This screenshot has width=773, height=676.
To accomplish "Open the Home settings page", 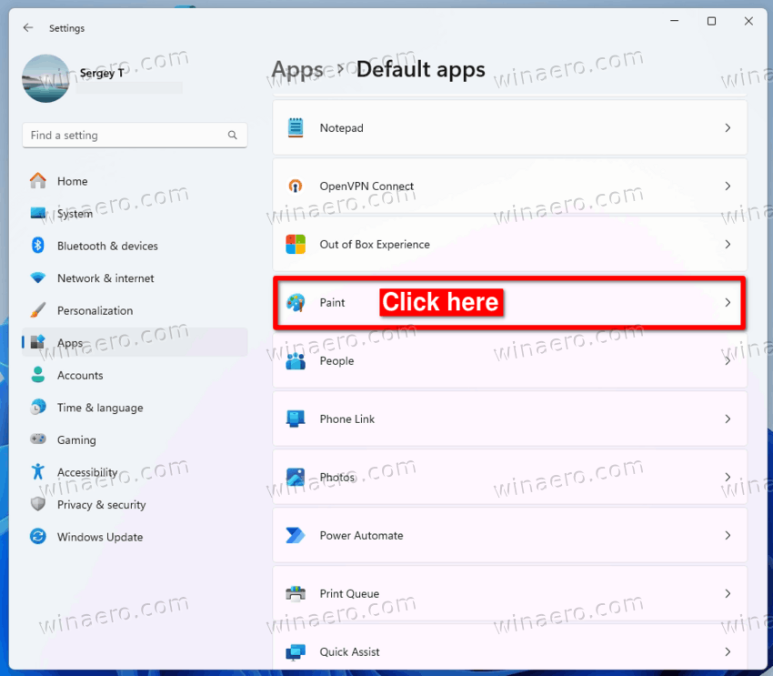I will (x=135, y=181).
